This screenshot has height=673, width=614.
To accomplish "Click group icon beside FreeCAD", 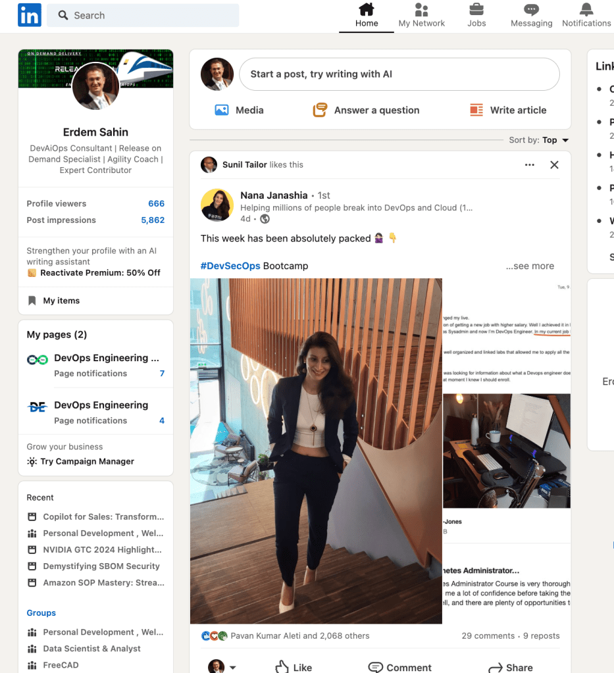I will (32, 665).
